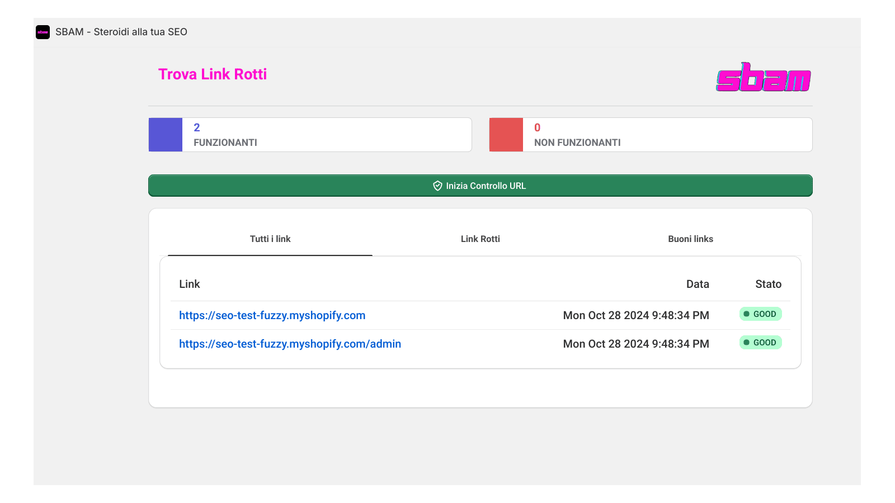Screen dimensions: 895x503
Task: Open the Link Rotti tab
Action: pyautogui.click(x=480, y=239)
